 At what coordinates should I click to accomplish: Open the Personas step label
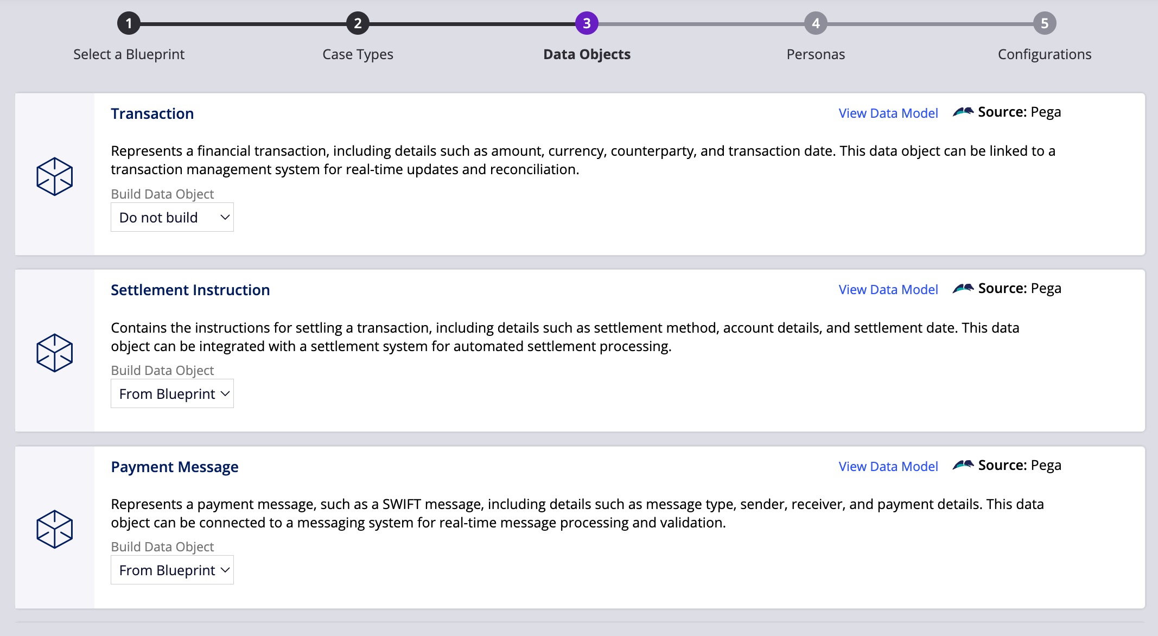[816, 54]
